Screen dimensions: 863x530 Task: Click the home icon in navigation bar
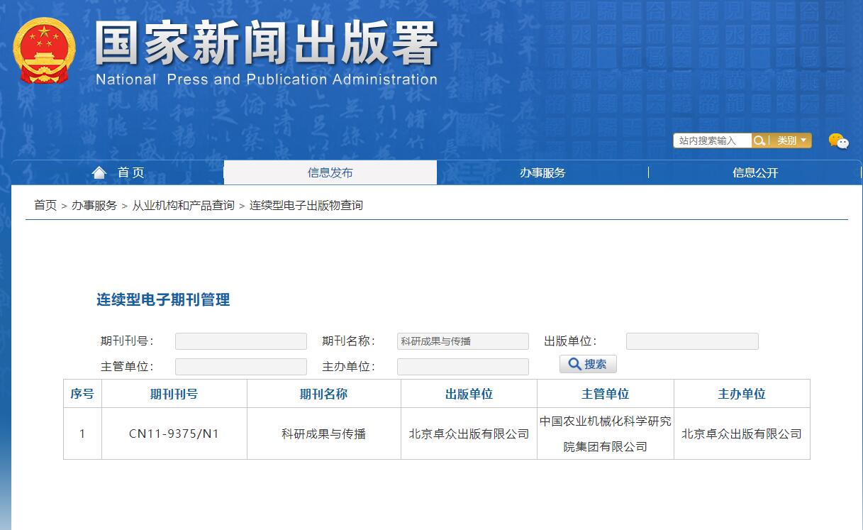tap(99, 172)
